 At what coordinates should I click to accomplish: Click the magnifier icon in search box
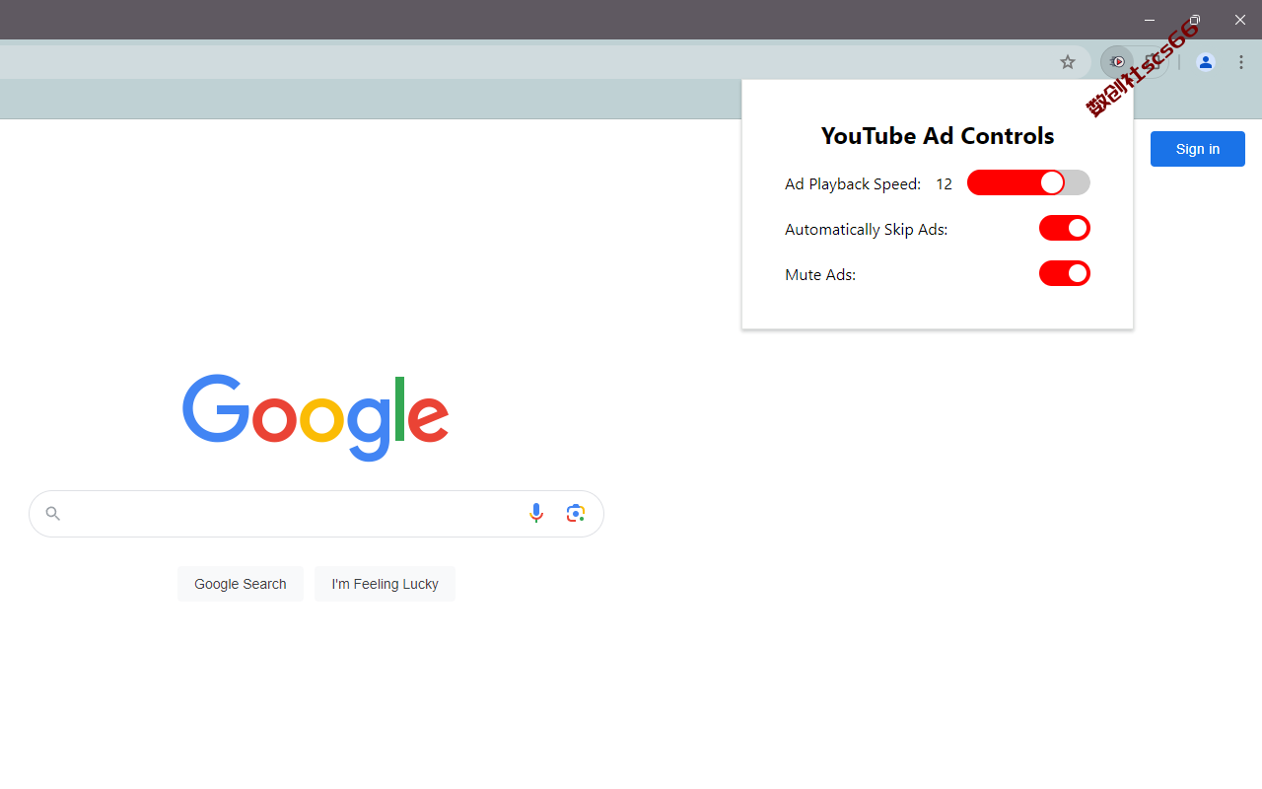[x=53, y=513]
